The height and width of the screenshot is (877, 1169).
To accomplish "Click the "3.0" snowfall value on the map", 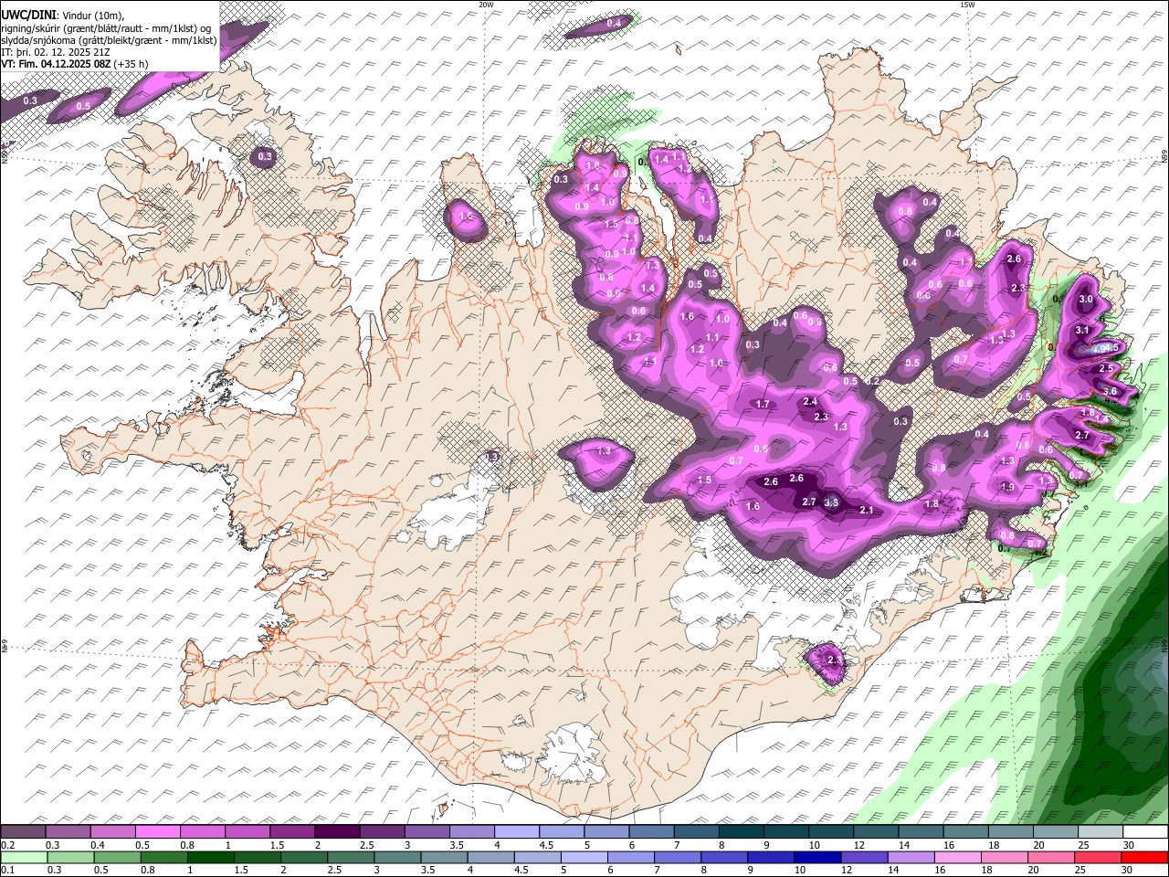I will pos(1086,300).
